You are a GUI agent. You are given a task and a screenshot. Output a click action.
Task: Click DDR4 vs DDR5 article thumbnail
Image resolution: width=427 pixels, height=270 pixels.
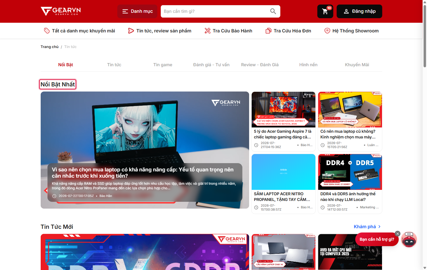[x=350, y=172]
